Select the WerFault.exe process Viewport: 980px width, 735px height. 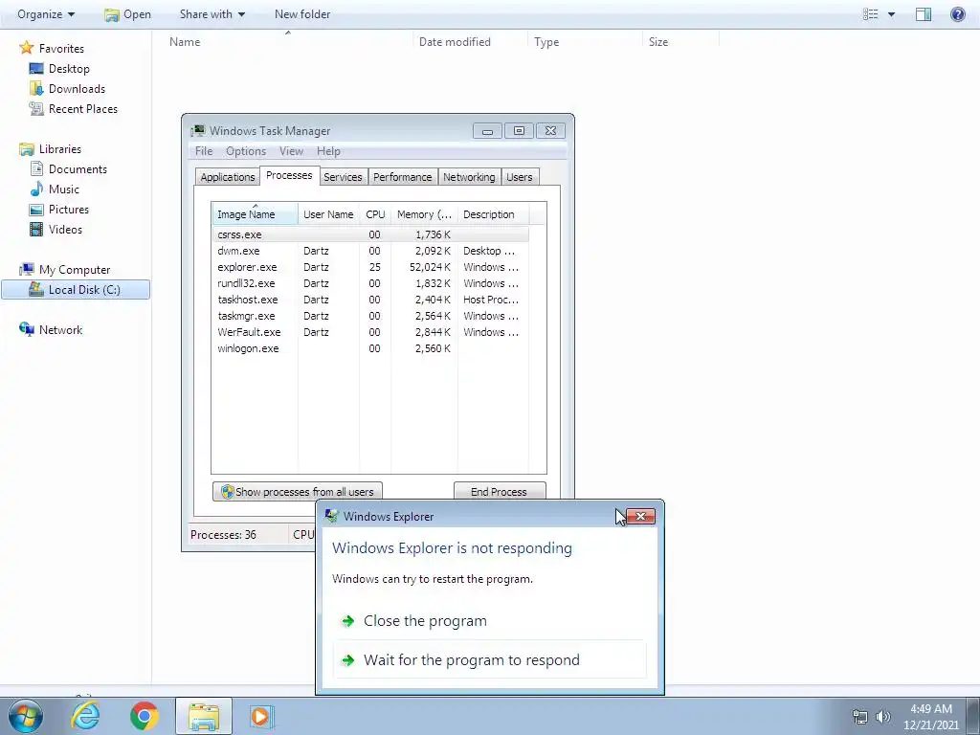pyautogui.click(x=370, y=332)
